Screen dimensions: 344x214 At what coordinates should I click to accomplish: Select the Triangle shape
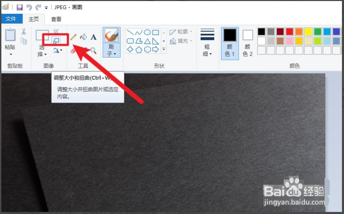click(x=147, y=41)
